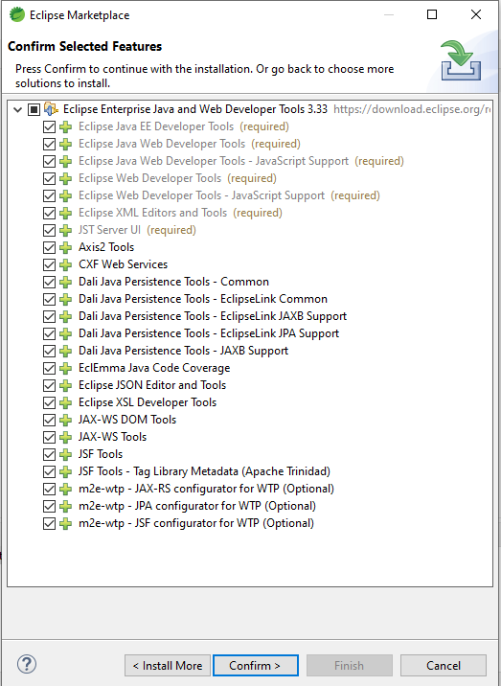Click the install download arrow banner icon

coord(461,60)
